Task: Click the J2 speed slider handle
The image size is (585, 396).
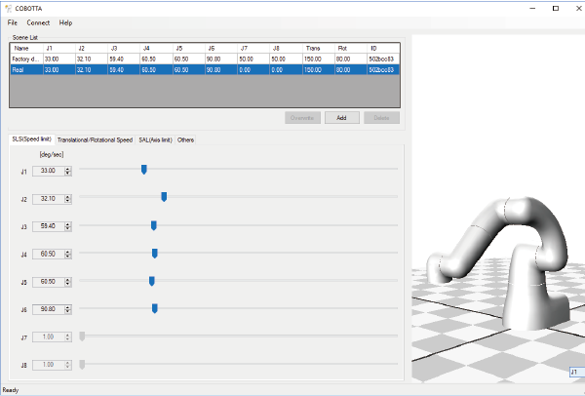Action: (x=164, y=198)
